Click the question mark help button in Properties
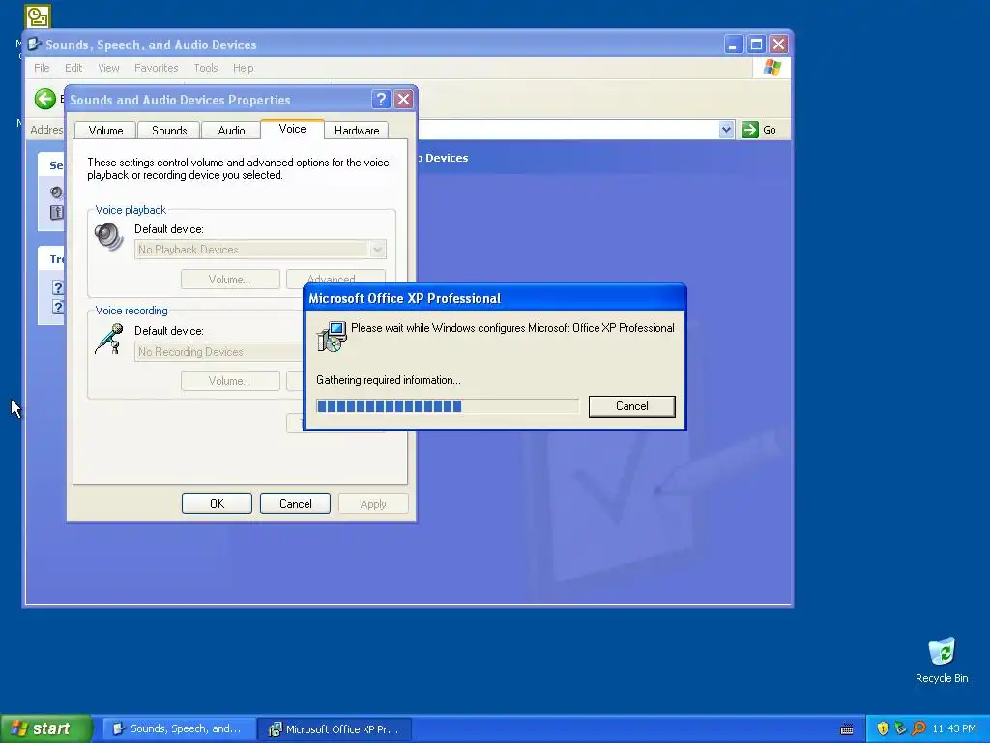The image size is (990, 743). point(381,100)
